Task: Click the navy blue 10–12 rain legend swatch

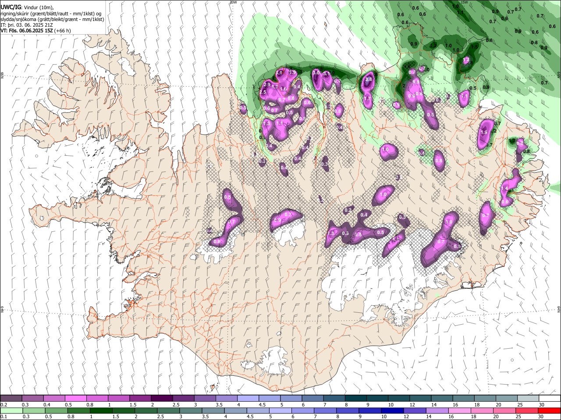Action: tap(391, 410)
